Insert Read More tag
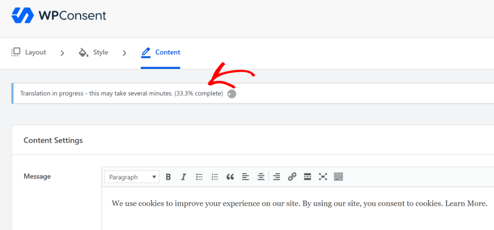Viewport: 494px width, 230px height. (307, 177)
